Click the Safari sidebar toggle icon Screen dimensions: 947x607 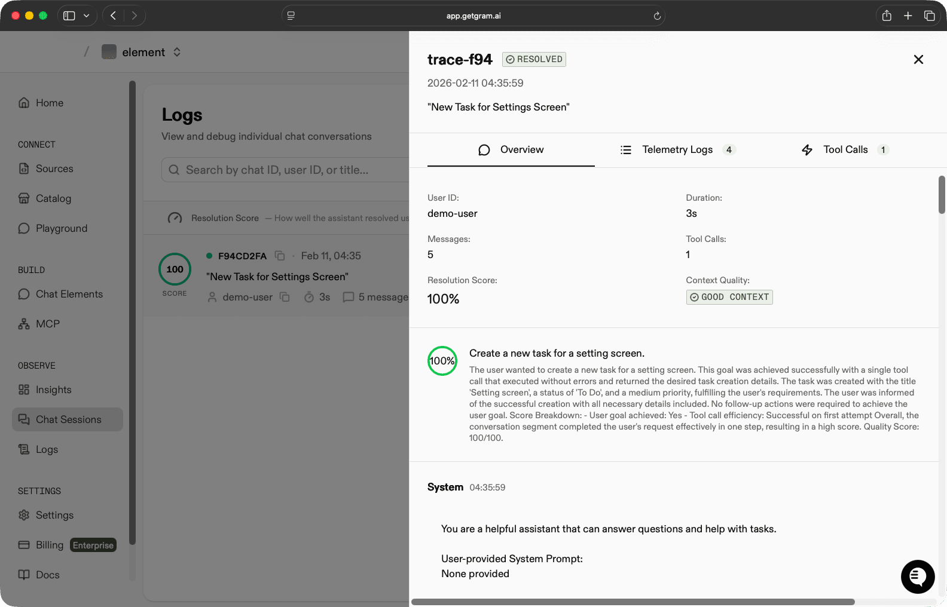(69, 16)
